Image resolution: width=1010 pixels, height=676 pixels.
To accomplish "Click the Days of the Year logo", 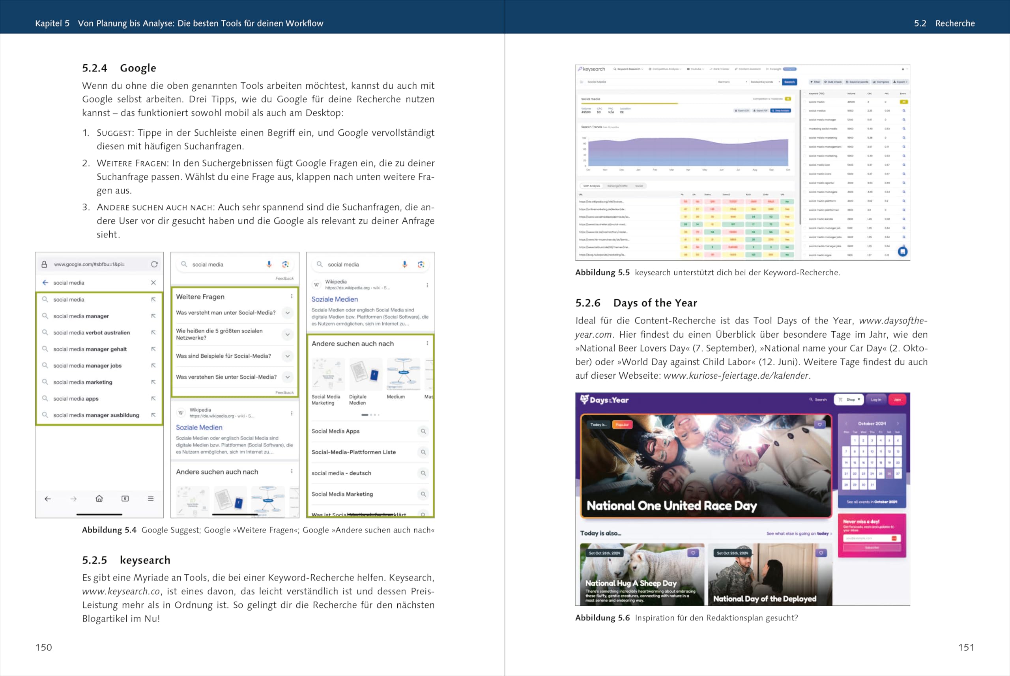I will coord(604,400).
